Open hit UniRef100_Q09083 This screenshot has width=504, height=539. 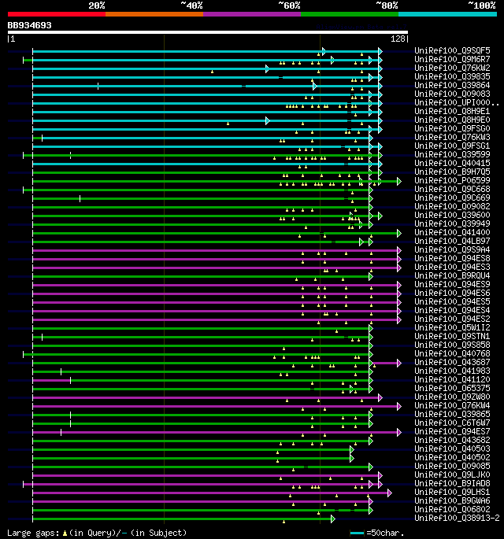pos(452,94)
